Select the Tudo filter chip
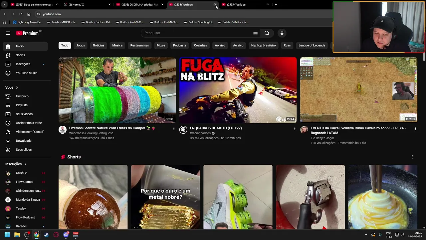This screenshot has width=426, height=240. (x=65, y=45)
